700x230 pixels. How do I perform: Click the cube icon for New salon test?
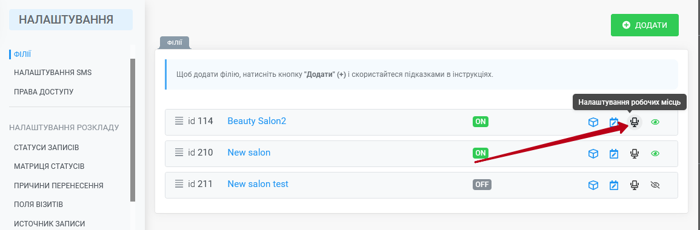(x=593, y=185)
